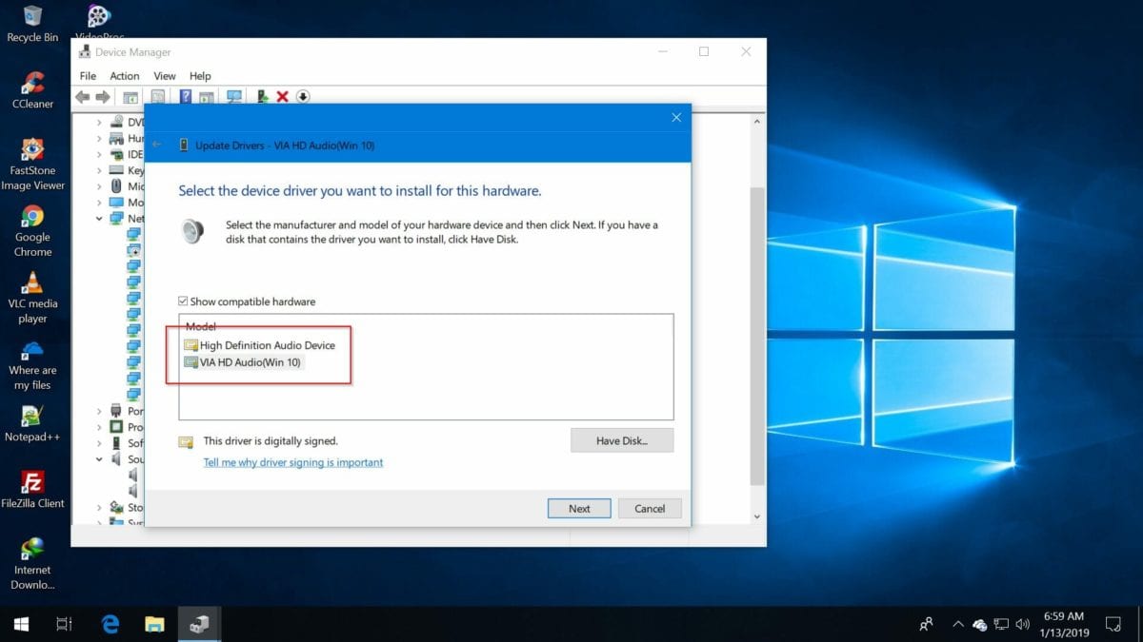This screenshot has height=642, width=1143.
Task: Expand the Ports tree branch
Action: tap(98, 411)
